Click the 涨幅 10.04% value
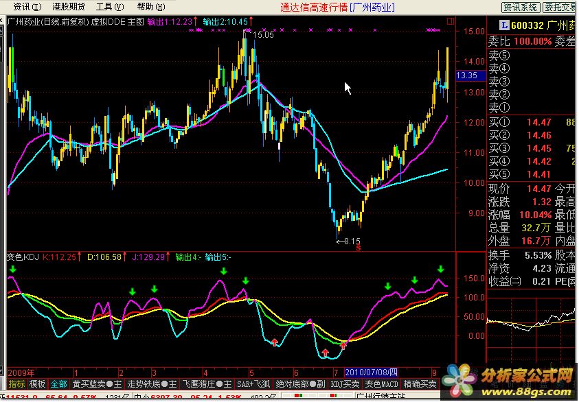The image size is (579, 402). coord(536,215)
